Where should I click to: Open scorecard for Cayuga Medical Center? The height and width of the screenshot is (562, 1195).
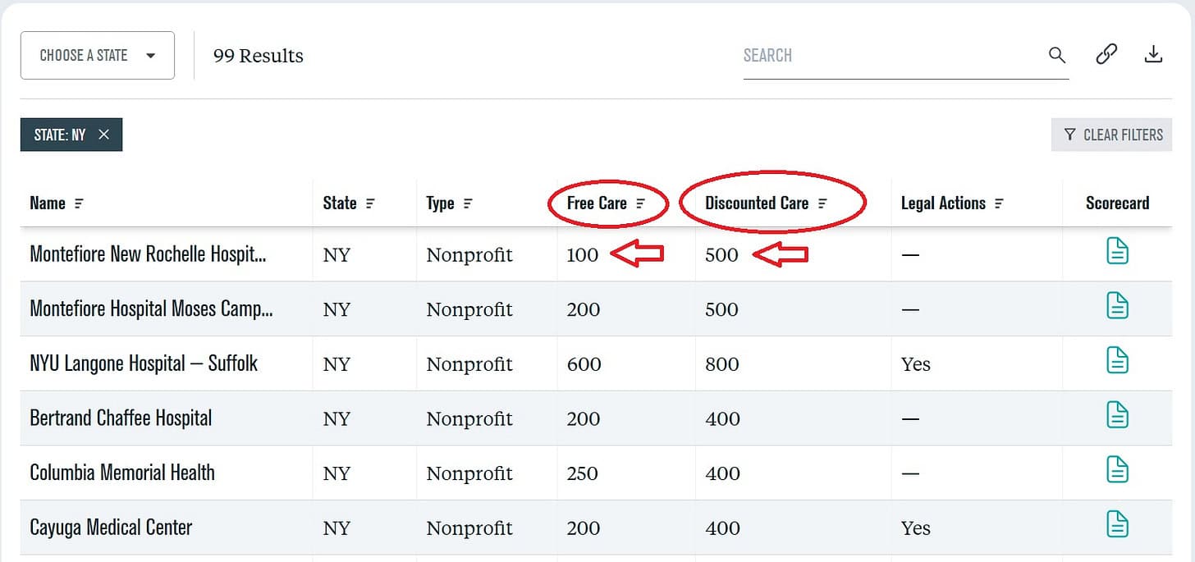(1117, 524)
